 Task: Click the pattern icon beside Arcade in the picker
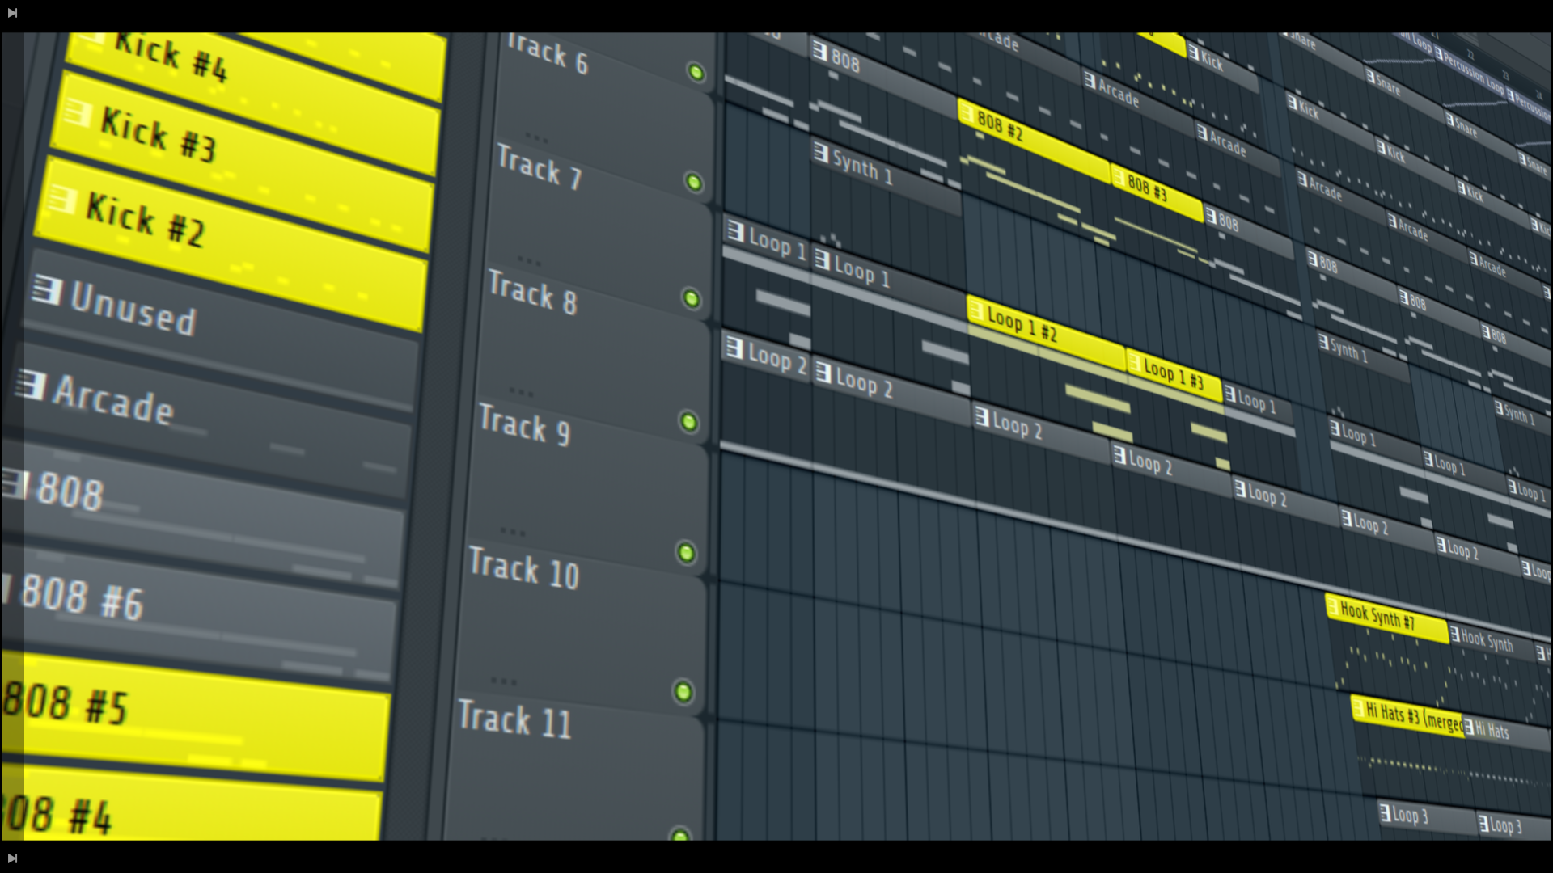[x=31, y=385]
